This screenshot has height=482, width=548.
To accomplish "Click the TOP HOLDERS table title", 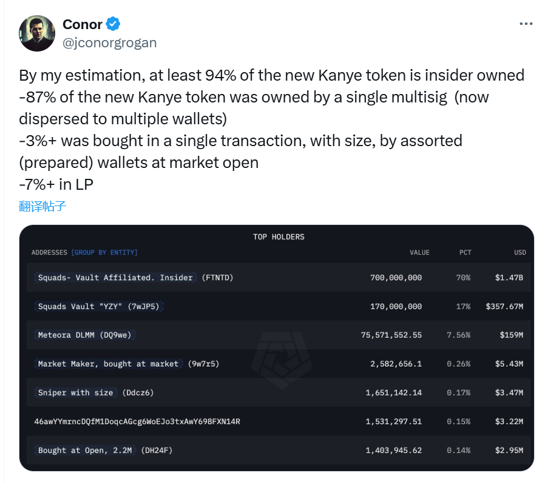I will [279, 236].
